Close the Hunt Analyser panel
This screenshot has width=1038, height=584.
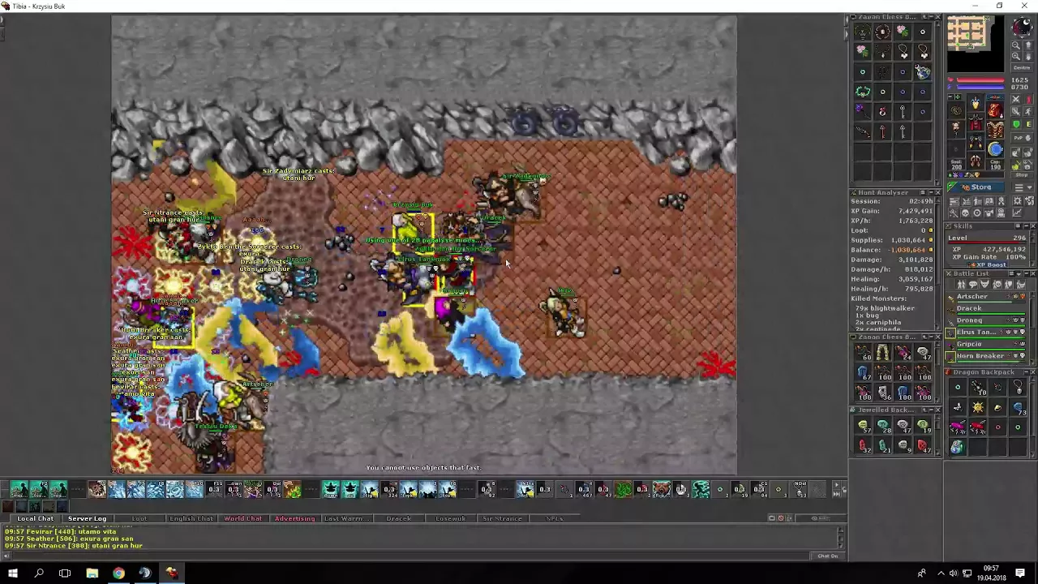[x=938, y=192]
